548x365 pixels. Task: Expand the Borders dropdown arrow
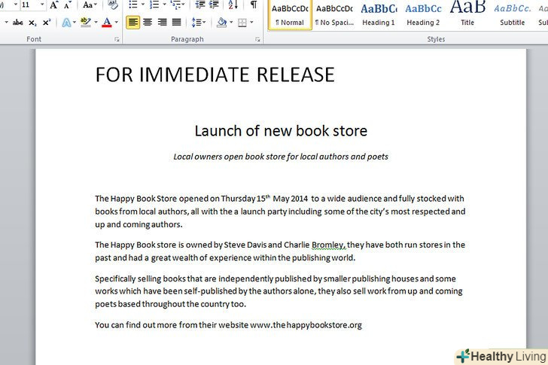(251, 23)
